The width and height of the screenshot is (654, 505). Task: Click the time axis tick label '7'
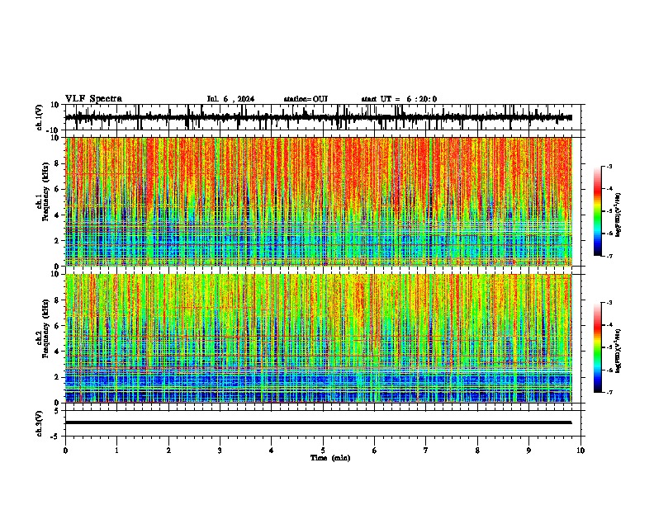(x=426, y=451)
